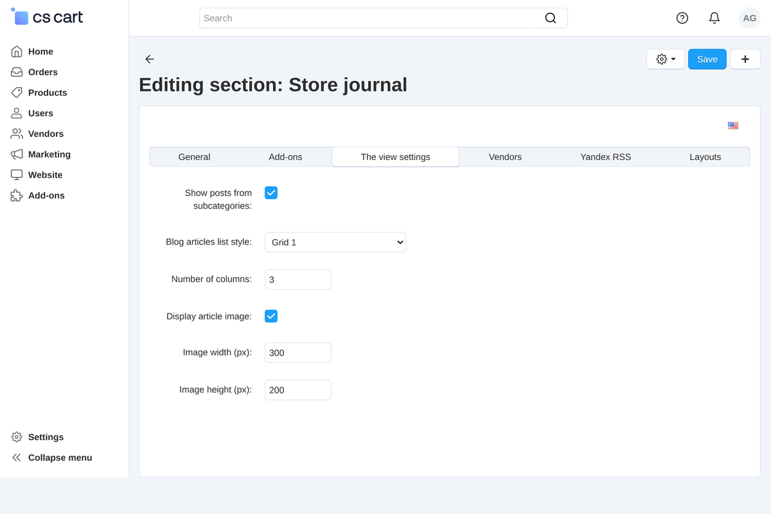Click the Number of columns label
Screen dimensions: 771x514
pos(211,279)
